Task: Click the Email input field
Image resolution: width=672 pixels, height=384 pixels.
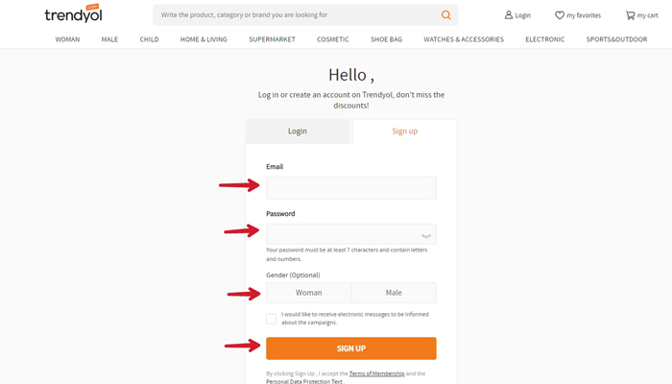Action: tap(350, 188)
